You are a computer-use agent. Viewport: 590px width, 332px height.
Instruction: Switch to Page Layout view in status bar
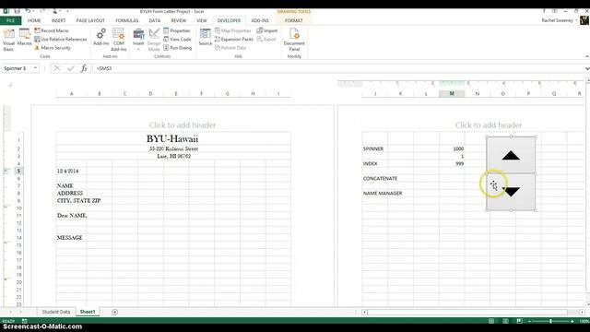505,321
